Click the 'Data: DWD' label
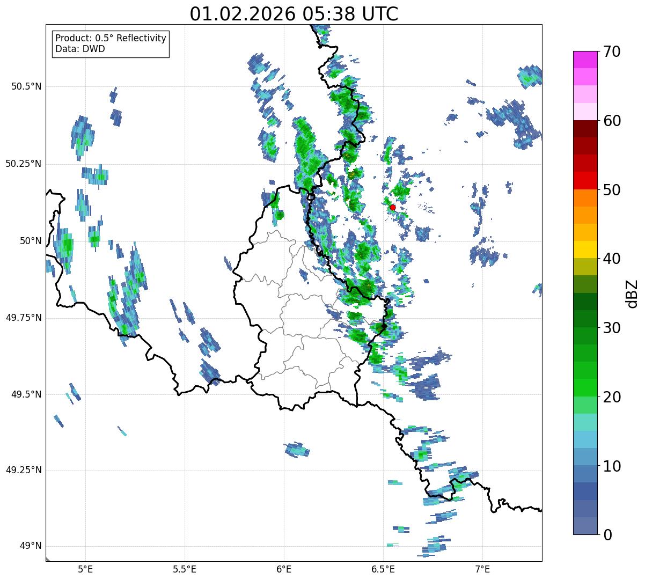 [x=80, y=49]
